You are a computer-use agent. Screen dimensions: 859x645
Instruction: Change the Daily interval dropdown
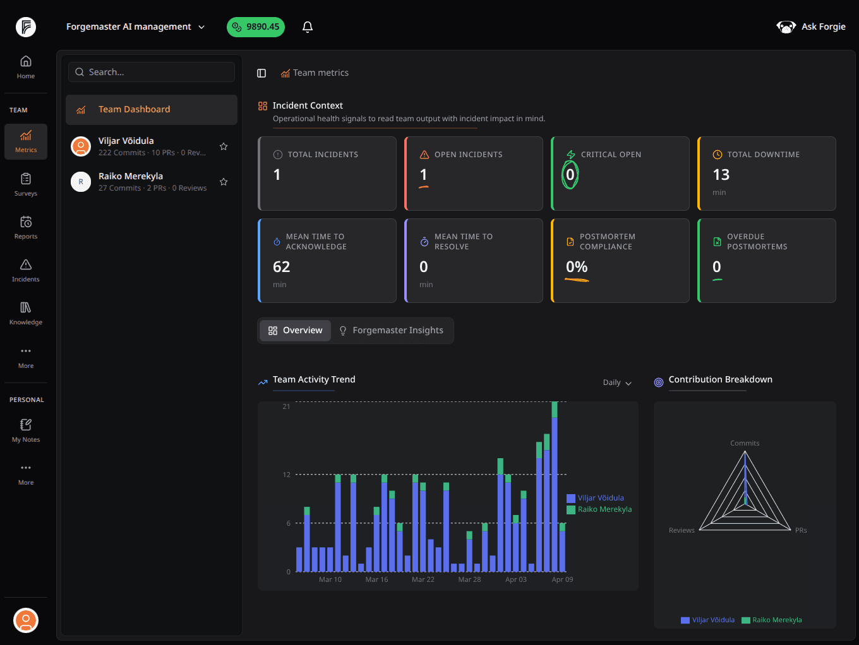pyautogui.click(x=616, y=382)
